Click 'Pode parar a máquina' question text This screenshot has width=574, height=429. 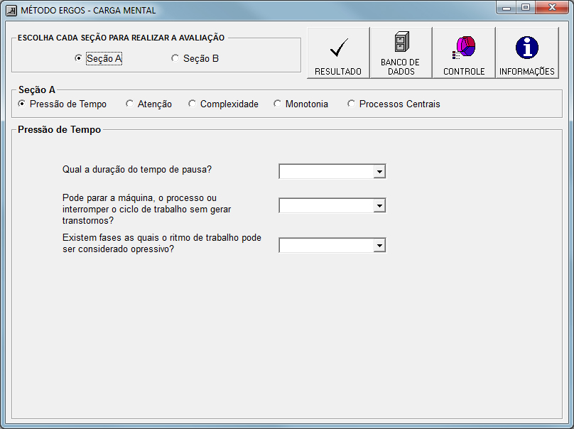point(147,209)
